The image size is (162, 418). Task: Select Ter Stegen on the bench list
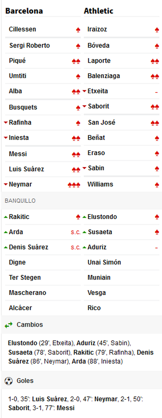pyautogui.click(x=25, y=277)
